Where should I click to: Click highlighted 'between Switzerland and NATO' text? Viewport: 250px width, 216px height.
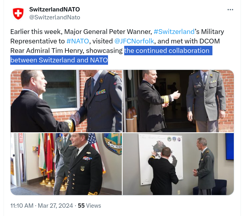[59, 60]
